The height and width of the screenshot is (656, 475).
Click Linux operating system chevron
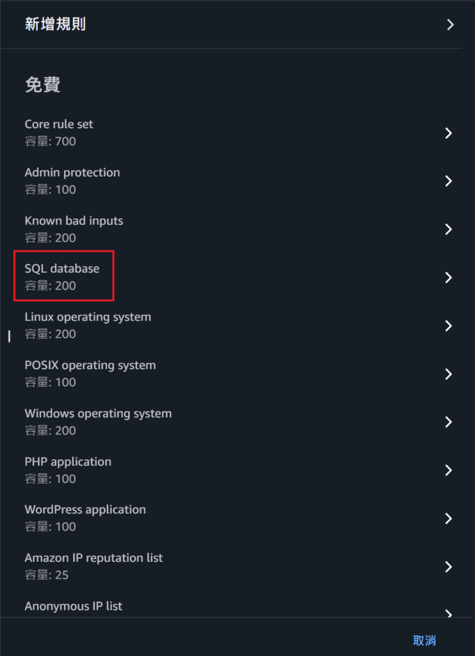(x=449, y=326)
